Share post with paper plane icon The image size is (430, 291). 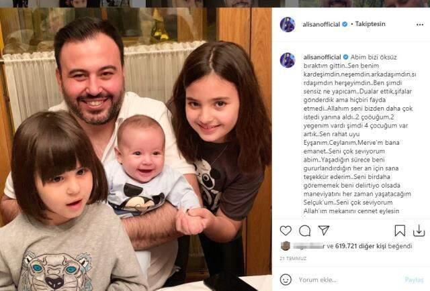[324, 231]
